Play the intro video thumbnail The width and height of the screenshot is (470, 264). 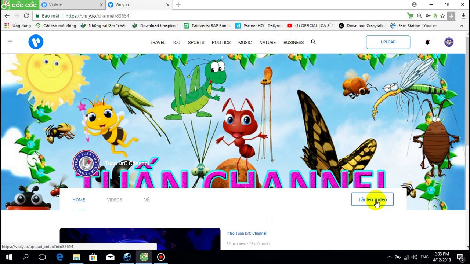(140, 239)
